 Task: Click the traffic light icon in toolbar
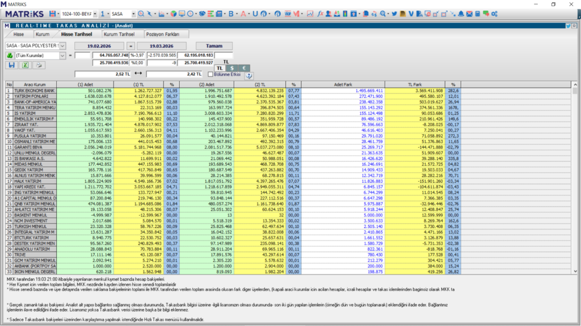pos(345,14)
